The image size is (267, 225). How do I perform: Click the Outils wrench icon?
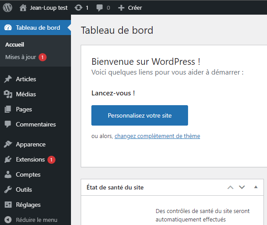(8, 189)
